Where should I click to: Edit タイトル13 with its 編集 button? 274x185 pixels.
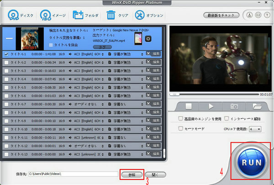coord(153,154)
